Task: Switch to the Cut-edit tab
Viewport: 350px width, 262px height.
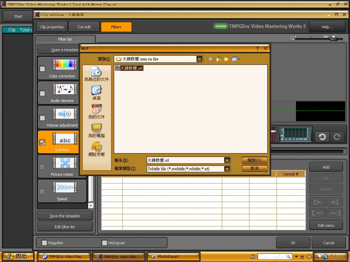Action: click(x=84, y=27)
